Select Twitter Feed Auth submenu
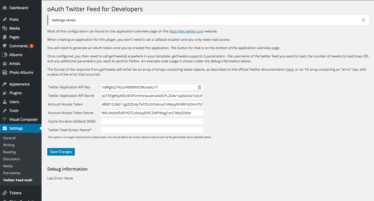 (18, 180)
